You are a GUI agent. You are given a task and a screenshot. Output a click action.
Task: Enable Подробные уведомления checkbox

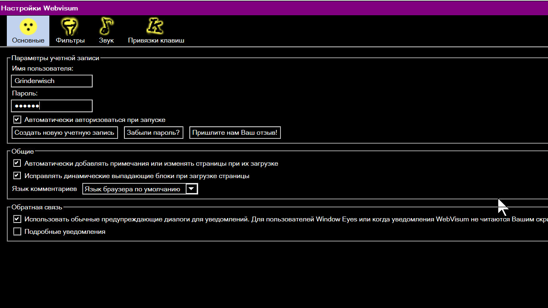(17, 231)
